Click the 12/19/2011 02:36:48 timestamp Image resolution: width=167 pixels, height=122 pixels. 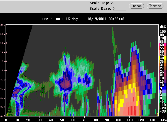[x=106, y=19]
